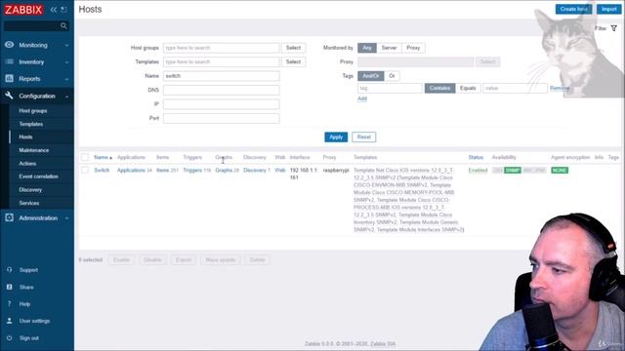Expand the Administration menu

37,218
